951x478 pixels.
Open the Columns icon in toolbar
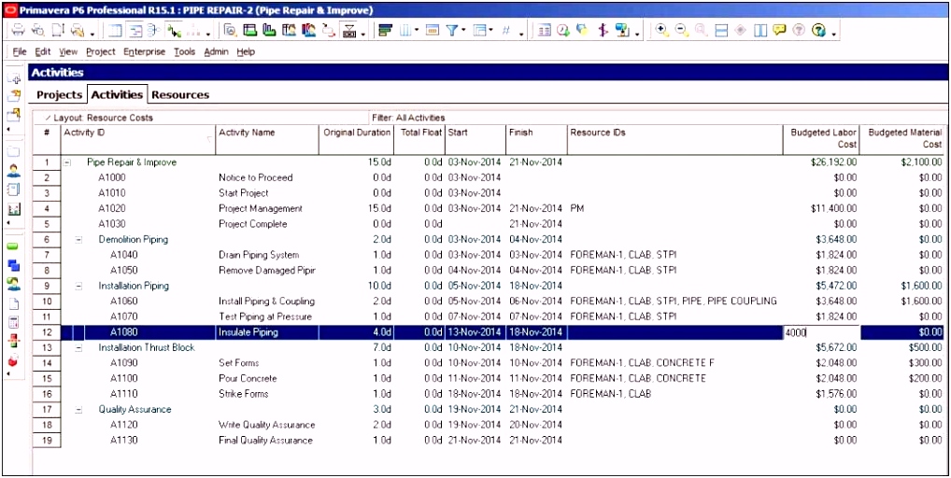click(405, 30)
